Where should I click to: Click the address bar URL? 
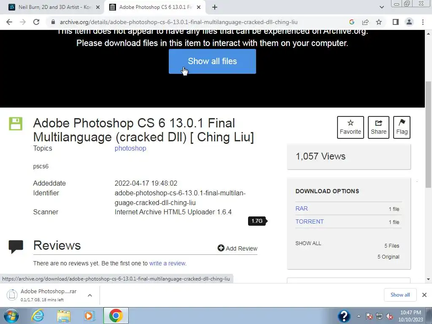click(178, 22)
